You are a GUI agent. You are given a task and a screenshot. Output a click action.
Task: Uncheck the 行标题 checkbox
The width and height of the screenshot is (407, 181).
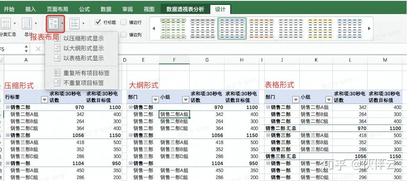[98, 22]
